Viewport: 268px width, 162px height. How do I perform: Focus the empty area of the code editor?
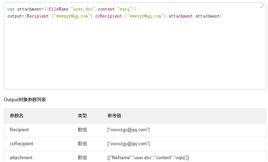(x=135, y=56)
